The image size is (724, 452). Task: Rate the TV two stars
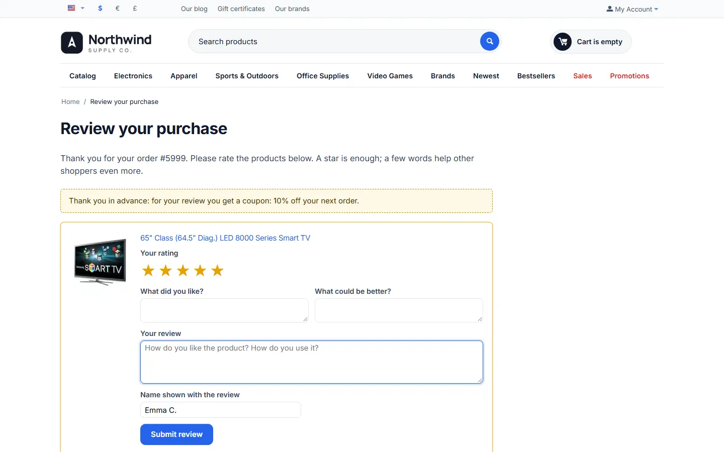pos(165,271)
